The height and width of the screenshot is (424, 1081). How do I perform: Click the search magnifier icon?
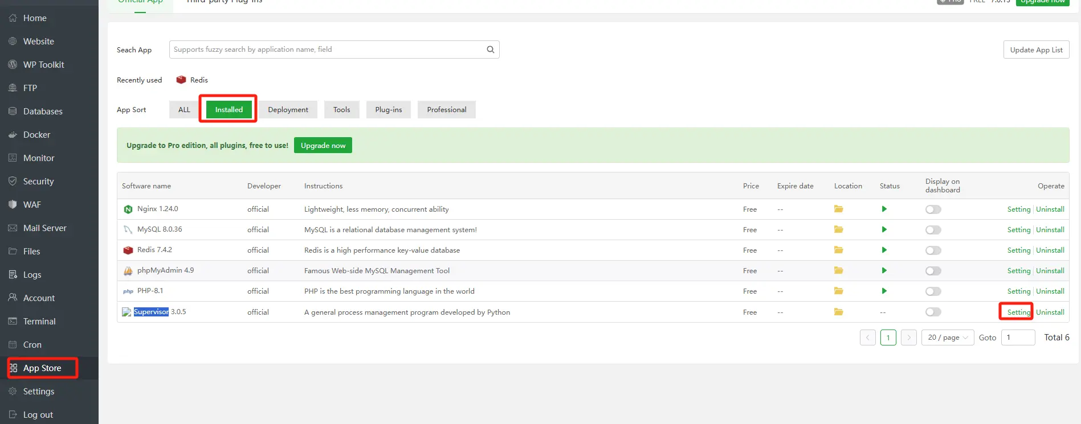click(490, 50)
